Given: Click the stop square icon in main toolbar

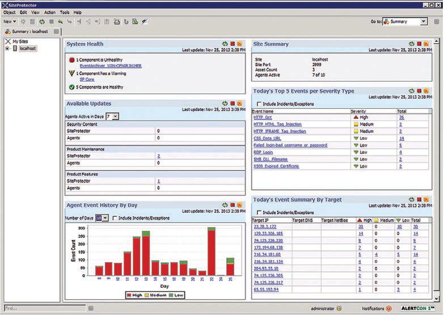Looking at the screenshot, I should pyautogui.click(x=51, y=22).
